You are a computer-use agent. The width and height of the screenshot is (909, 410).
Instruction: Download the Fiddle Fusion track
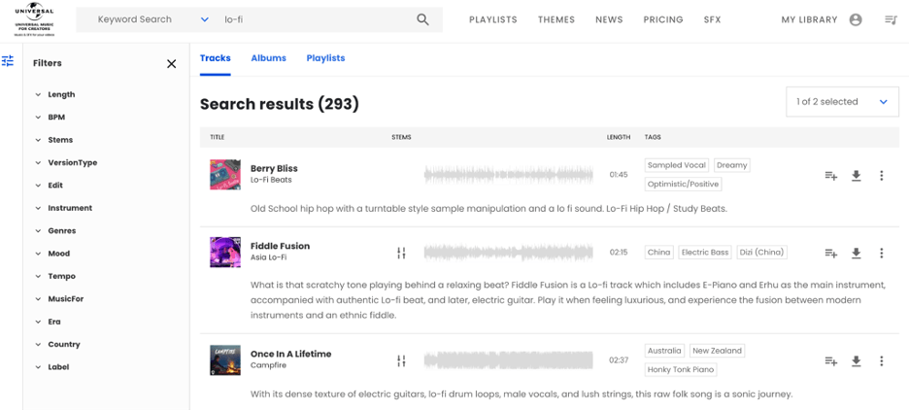click(x=857, y=253)
